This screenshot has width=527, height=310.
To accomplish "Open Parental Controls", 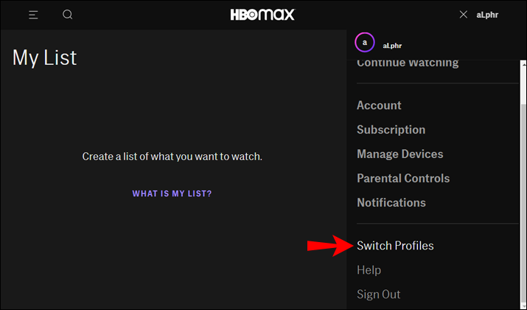I will 403,179.
